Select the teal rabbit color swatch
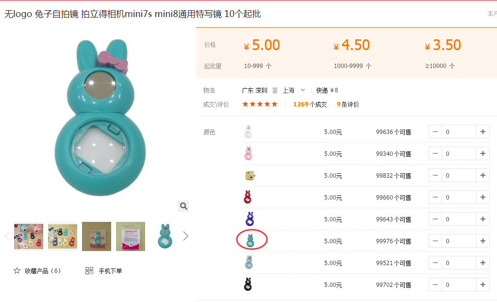Viewport: 497px width, 302px height. pos(250,241)
